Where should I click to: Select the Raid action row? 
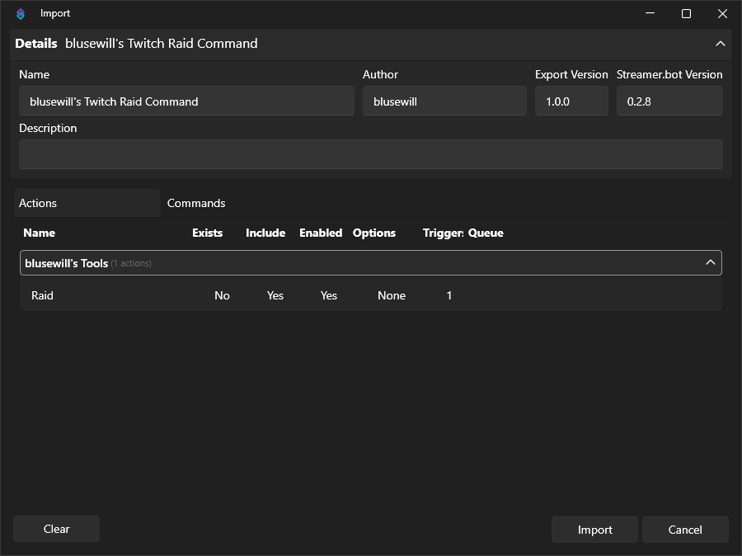[x=43, y=295]
